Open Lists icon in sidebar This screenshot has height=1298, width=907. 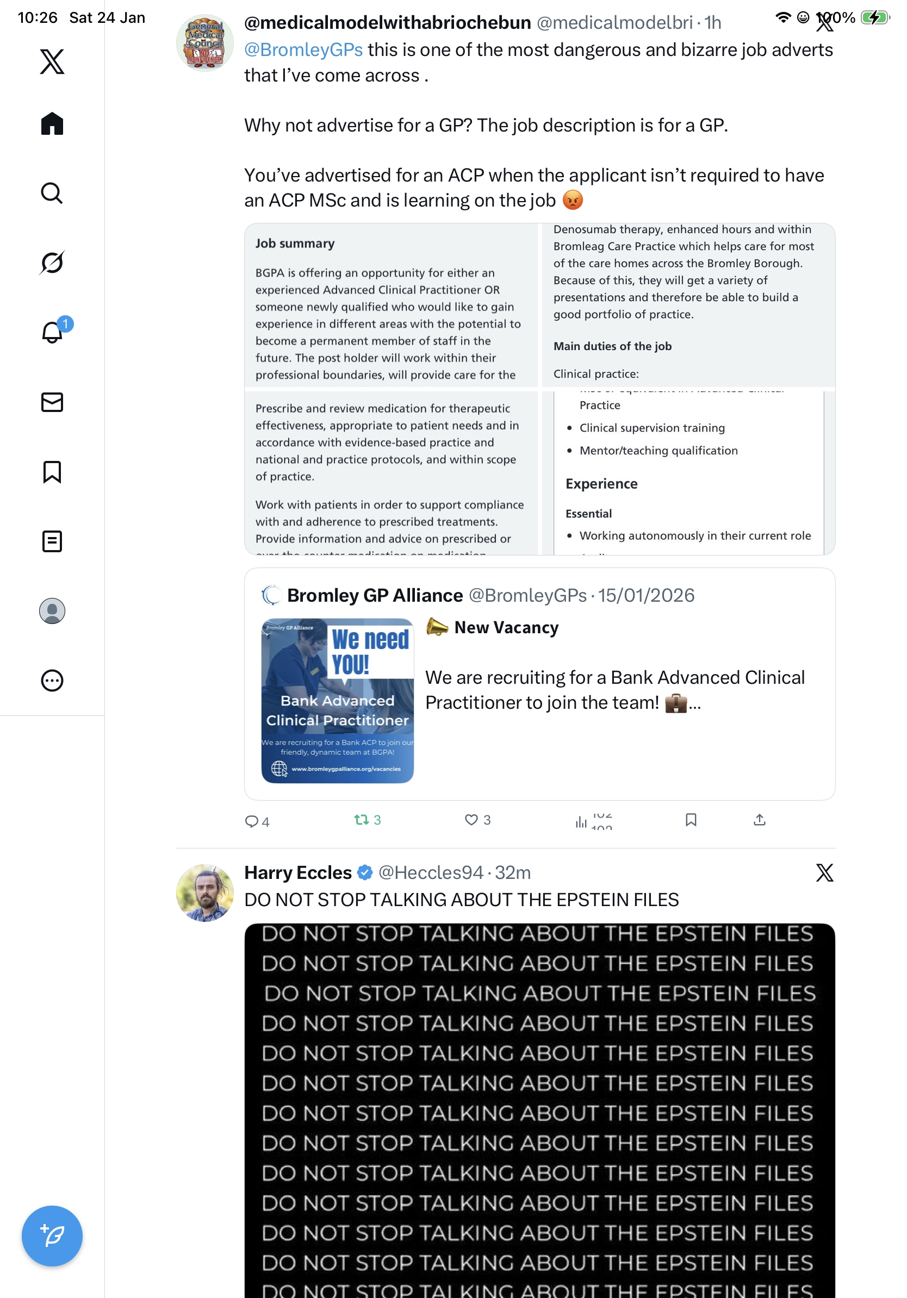tap(52, 541)
